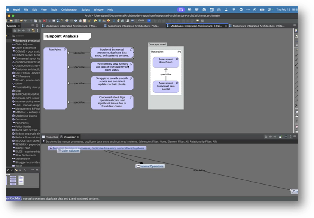Open the Collaboration menu
The width and height of the screenshot is (314, 218).
click(x=69, y=9)
